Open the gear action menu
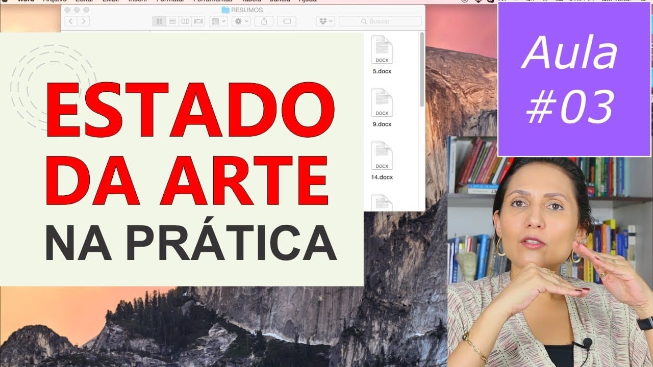Viewport: 653px width, 367px height. [241, 21]
